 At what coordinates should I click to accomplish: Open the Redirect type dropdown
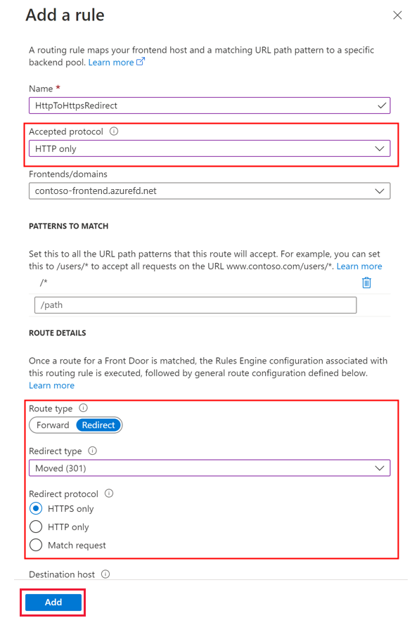[x=380, y=468]
